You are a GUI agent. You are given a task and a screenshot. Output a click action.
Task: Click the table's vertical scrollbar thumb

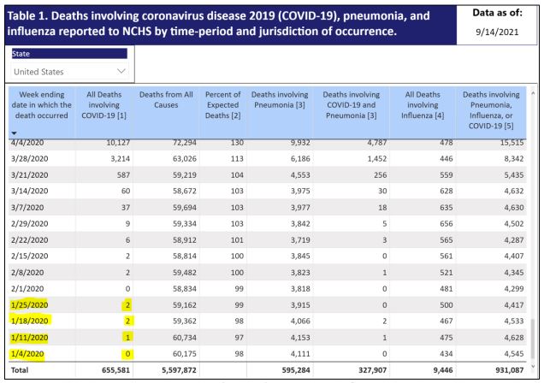533,339
